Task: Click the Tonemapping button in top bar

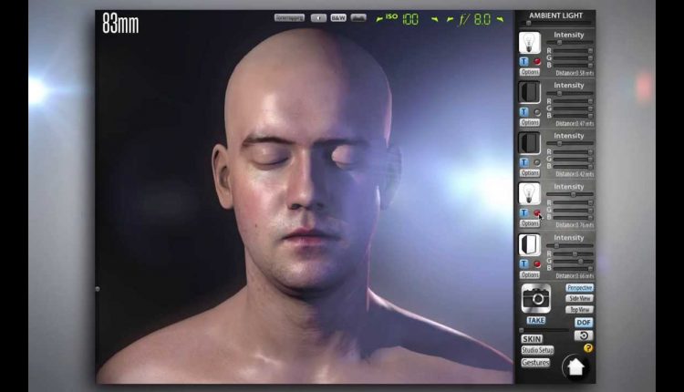Action: [x=289, y=18]
